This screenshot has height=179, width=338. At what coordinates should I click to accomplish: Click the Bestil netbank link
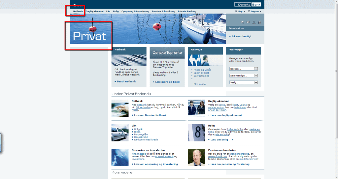126,81
